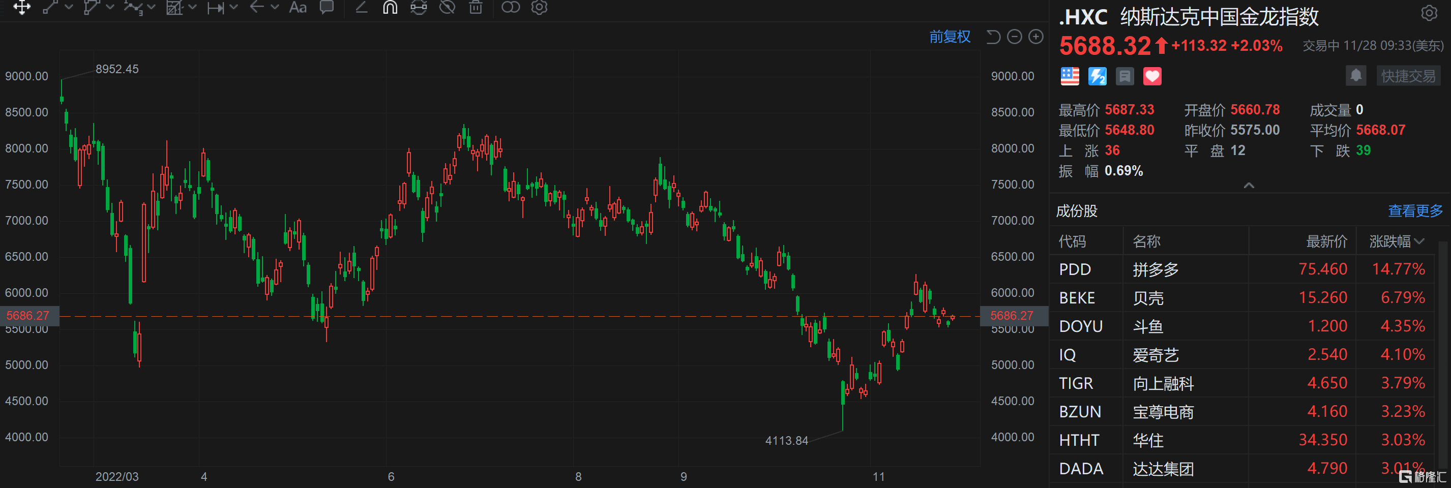Open 查看更多 link for constituent stocks
This screenshot has height=488, width=1451.
1415,211
